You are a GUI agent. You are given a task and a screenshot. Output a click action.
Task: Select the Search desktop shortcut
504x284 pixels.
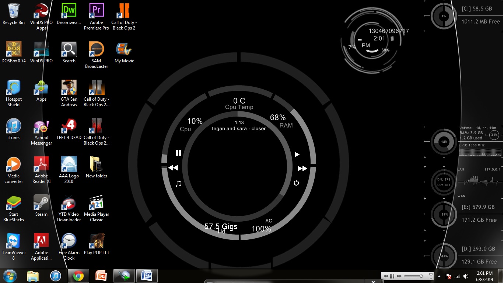pyautogui.click(x=69, y=53)
